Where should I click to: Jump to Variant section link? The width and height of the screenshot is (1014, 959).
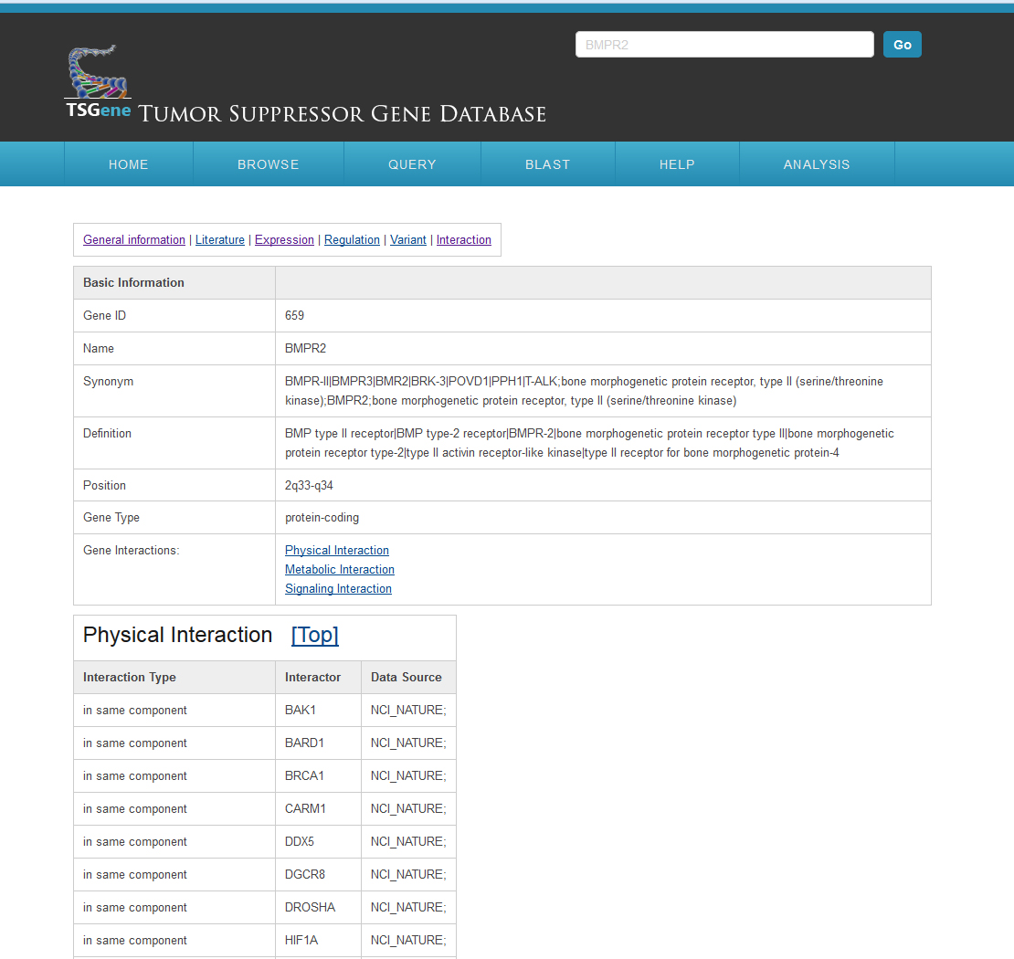point(408,240)
